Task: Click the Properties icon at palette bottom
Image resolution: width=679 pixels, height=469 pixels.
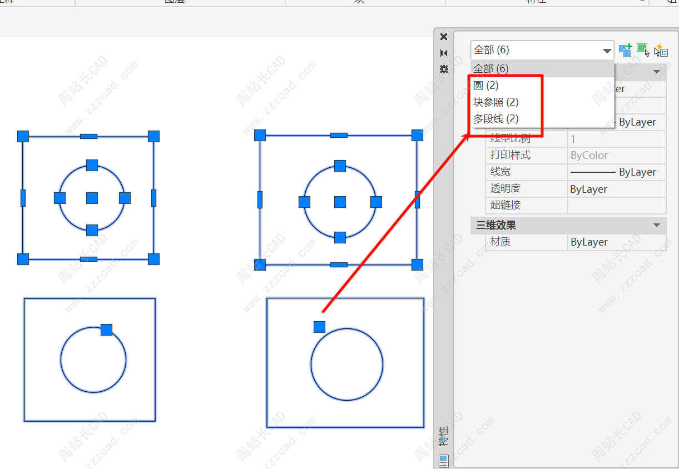Action: (x=443, y=461)
